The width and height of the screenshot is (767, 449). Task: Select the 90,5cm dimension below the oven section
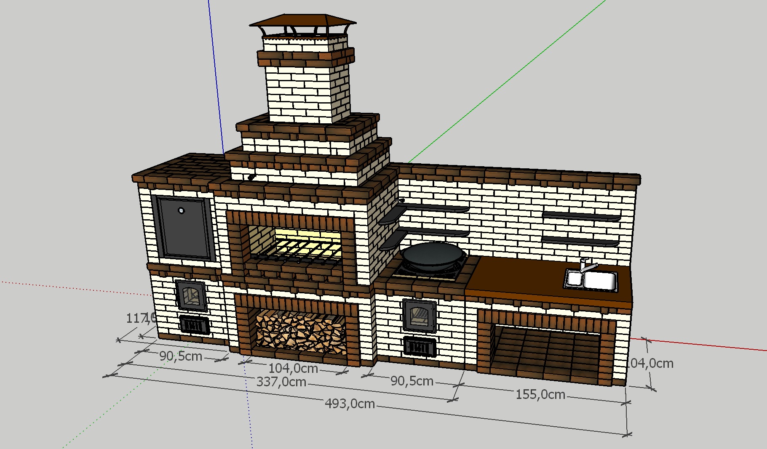[181, 356]
